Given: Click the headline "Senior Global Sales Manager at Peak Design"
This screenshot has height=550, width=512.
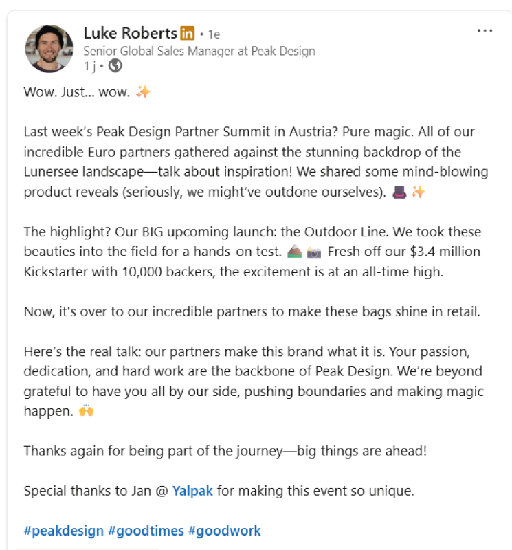Looking at the screenshot, I should [199, 51].
